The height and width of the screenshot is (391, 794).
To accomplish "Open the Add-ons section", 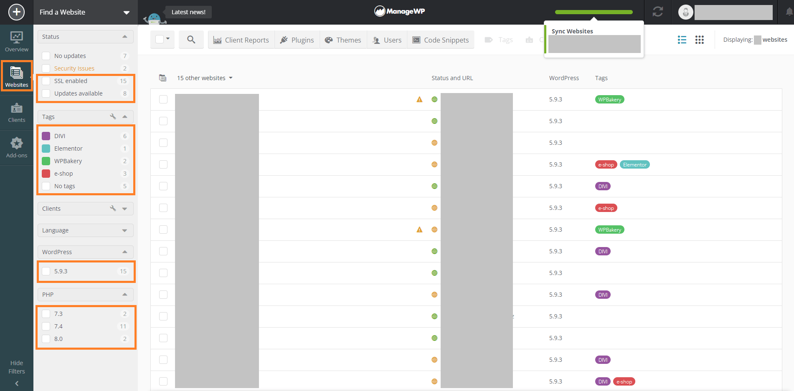I will pyautogui.click(x=17, y=148).
